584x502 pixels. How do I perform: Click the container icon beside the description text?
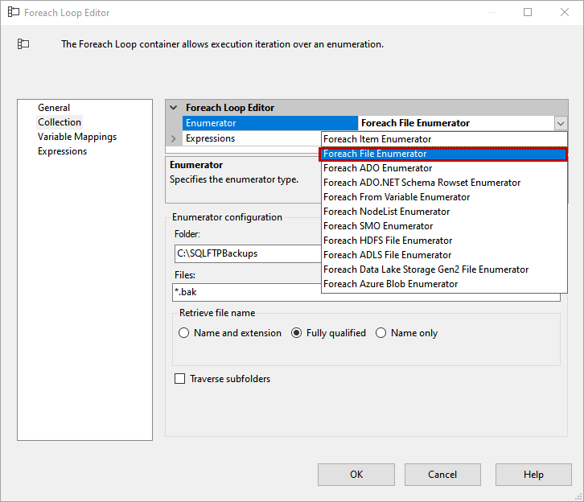click(23, 44)
